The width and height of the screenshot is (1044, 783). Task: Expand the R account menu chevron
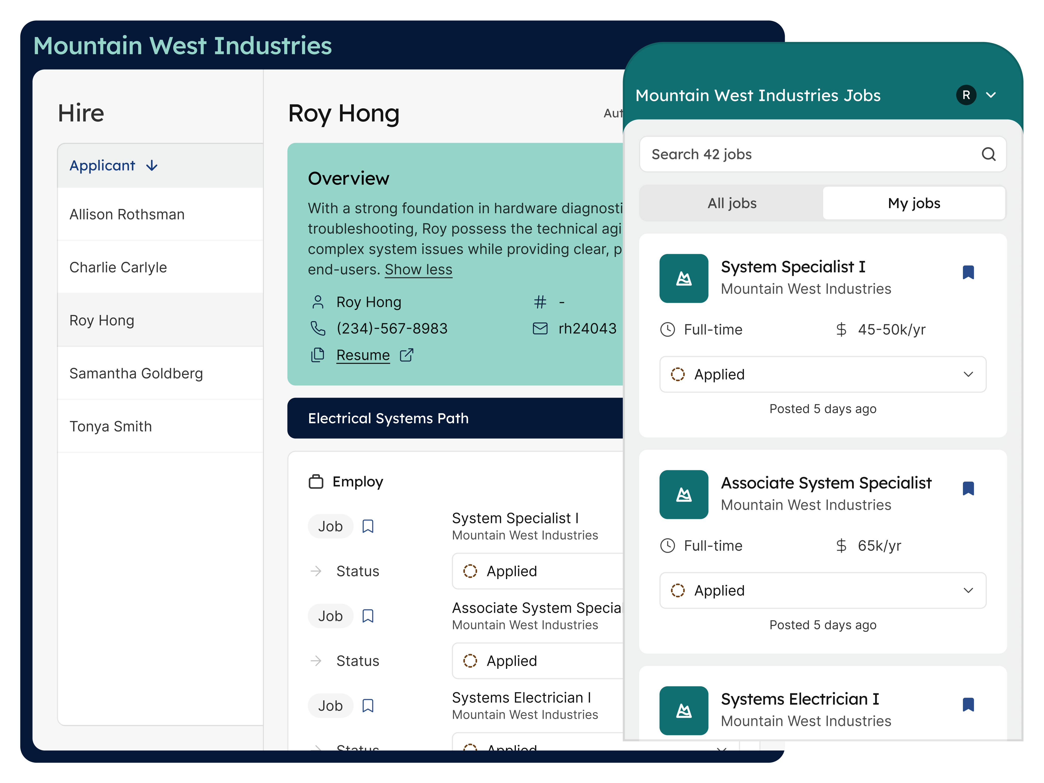pos(991,95)
